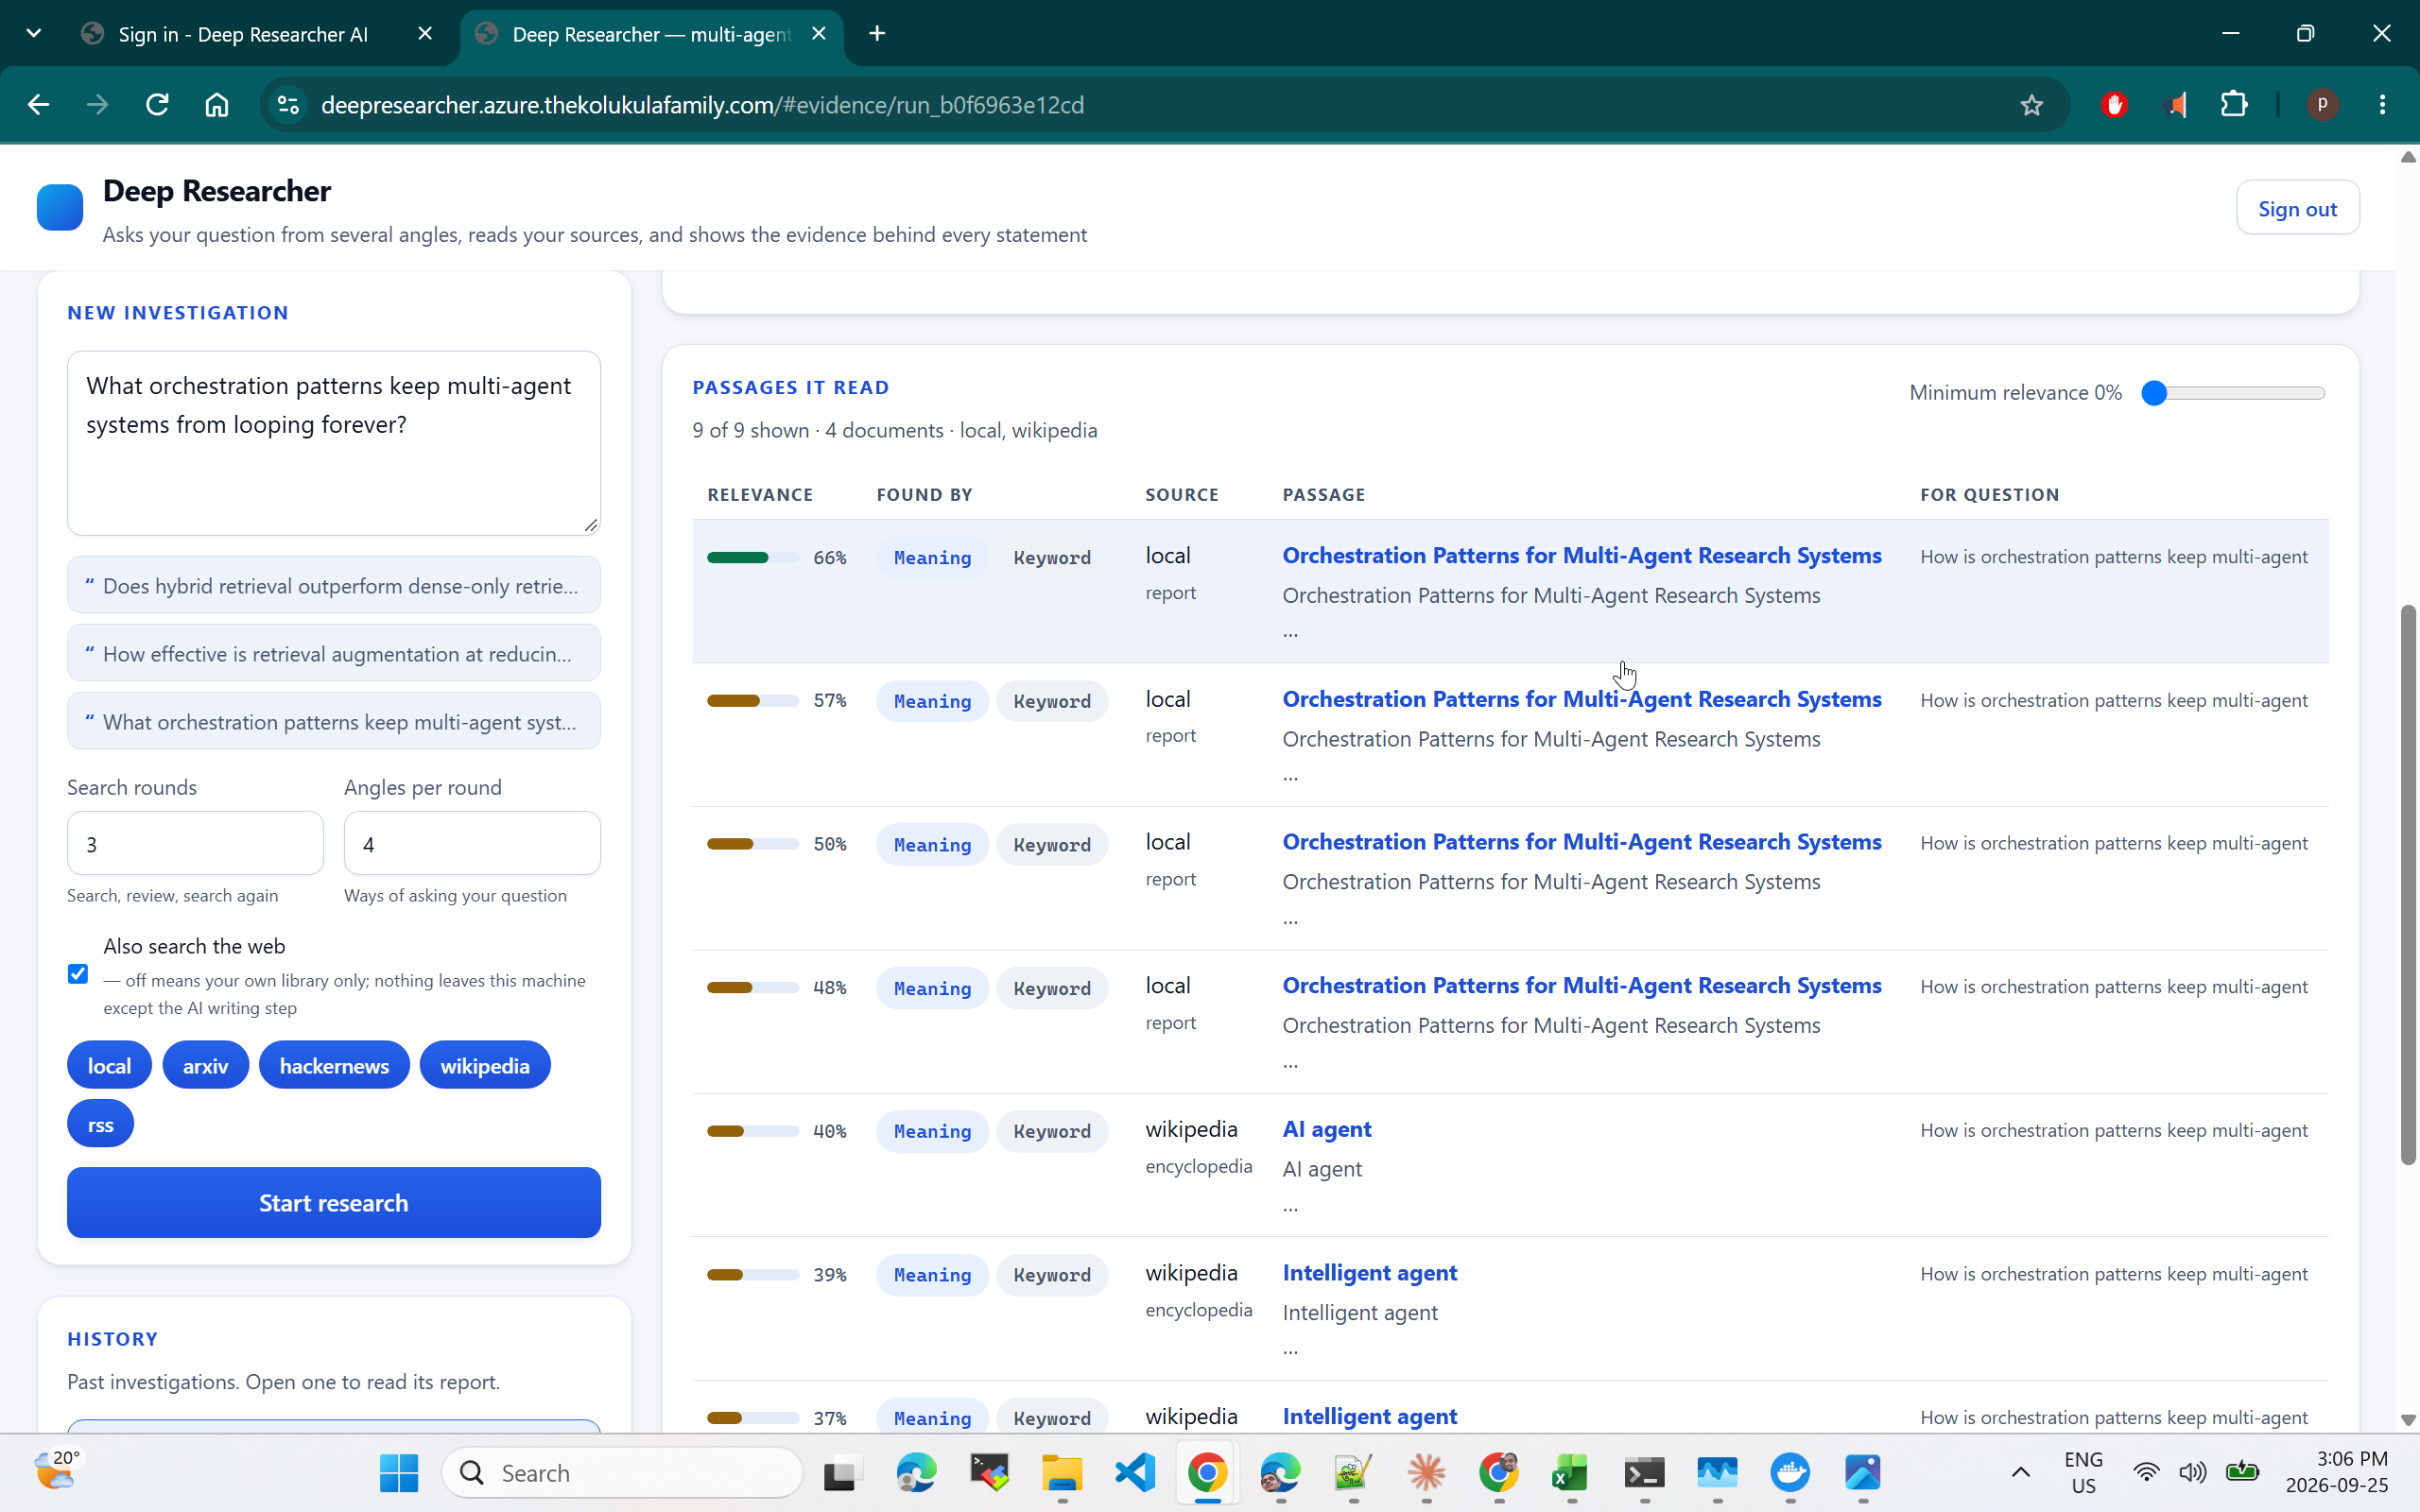Pick the hybrid retrieval example question

point(334,585)
